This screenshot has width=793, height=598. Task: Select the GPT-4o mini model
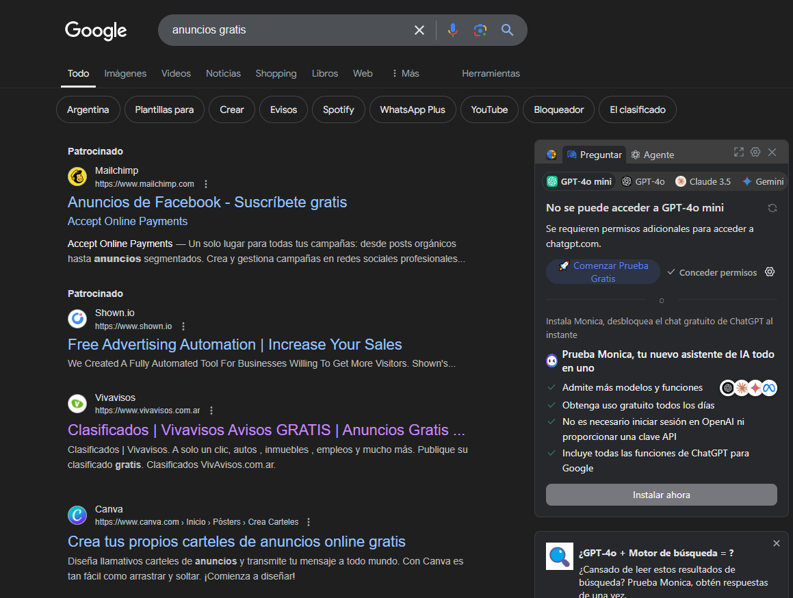click(x=579, y=181)
